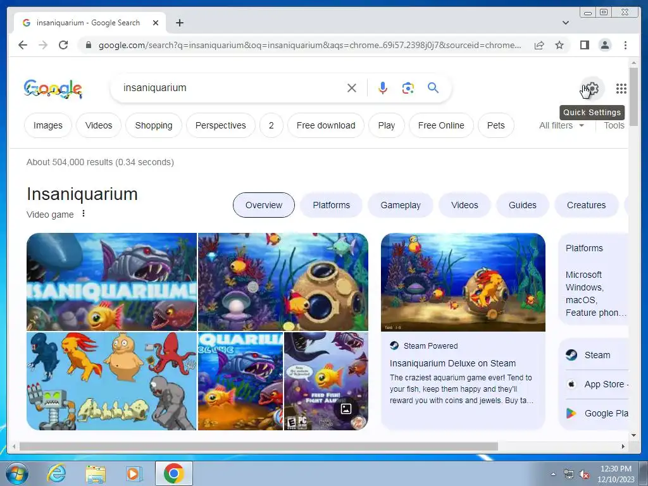Select the Pets filter chip
Screen dimensions: 648x486
pyautogui.click(x=496, y=125)
